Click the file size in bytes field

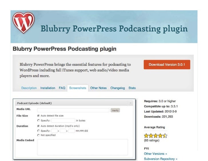63,120
